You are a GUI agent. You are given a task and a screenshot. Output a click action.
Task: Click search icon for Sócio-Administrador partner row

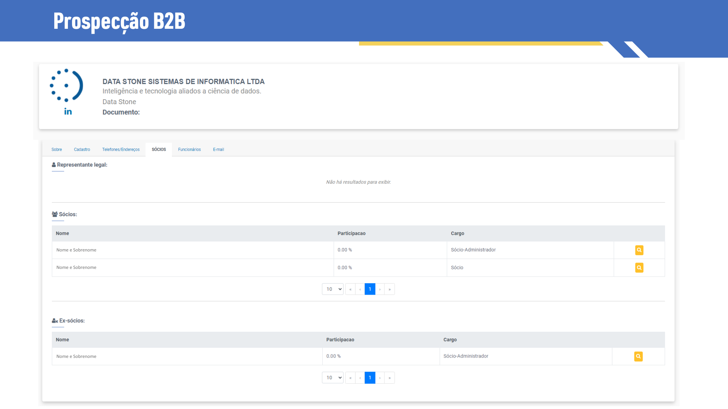point(639,250)
